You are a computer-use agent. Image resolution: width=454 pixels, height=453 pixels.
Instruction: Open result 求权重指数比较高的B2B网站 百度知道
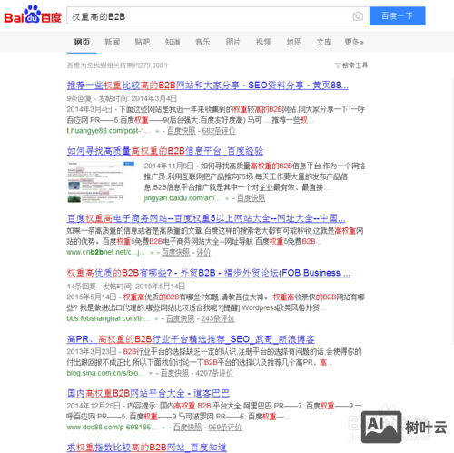coord(146,448)
